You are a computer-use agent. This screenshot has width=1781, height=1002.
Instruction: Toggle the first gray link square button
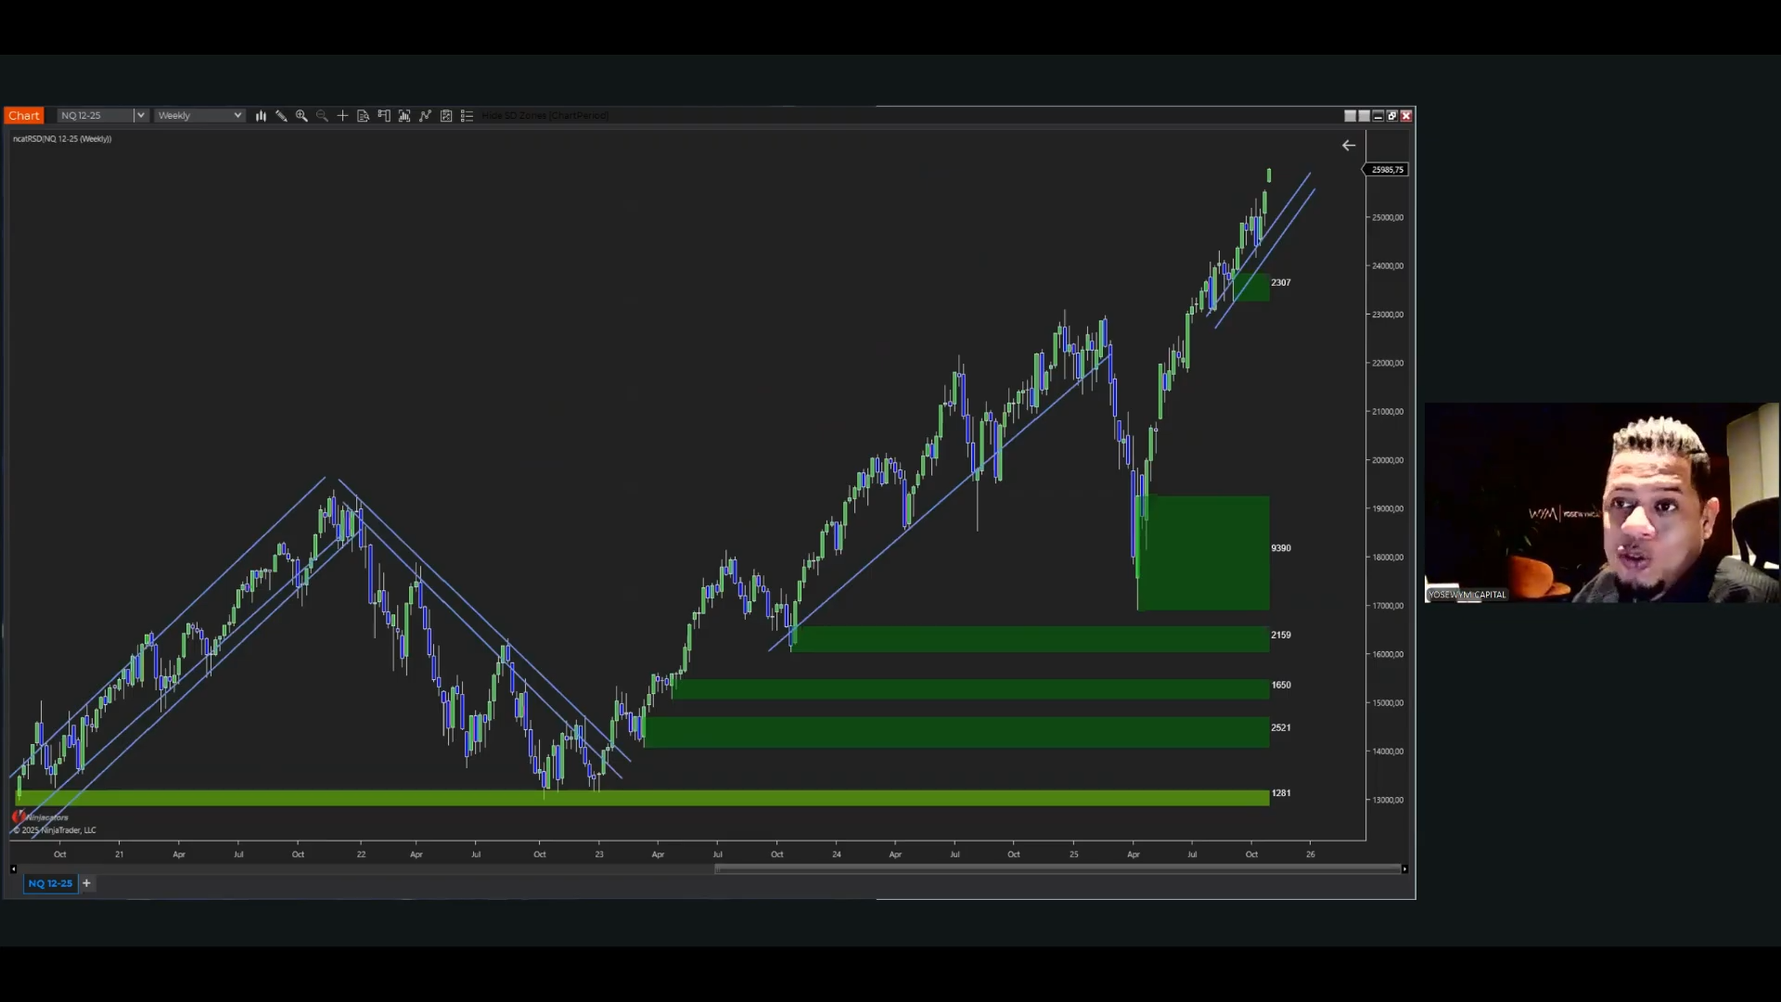point(1350,116)
